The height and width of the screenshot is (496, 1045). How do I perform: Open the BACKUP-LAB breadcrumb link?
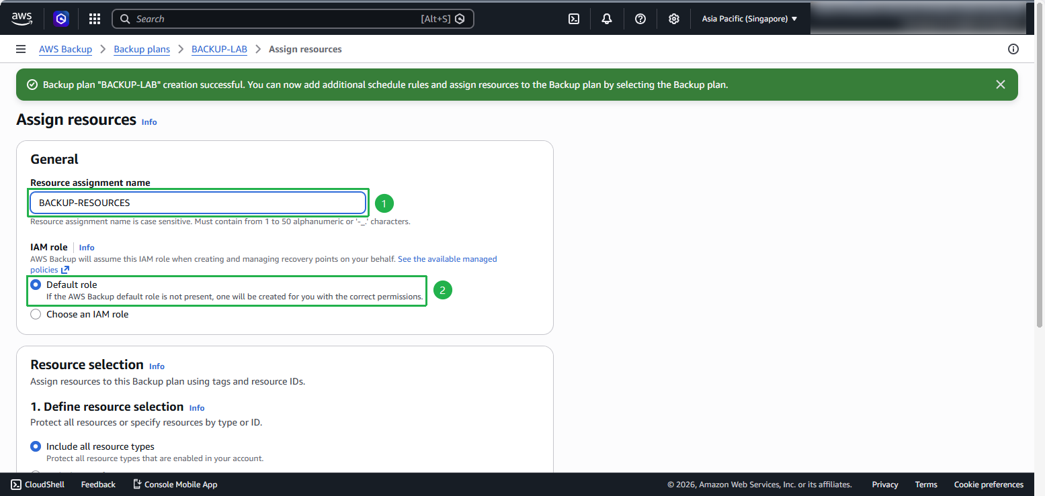click(x=219, y=49)
